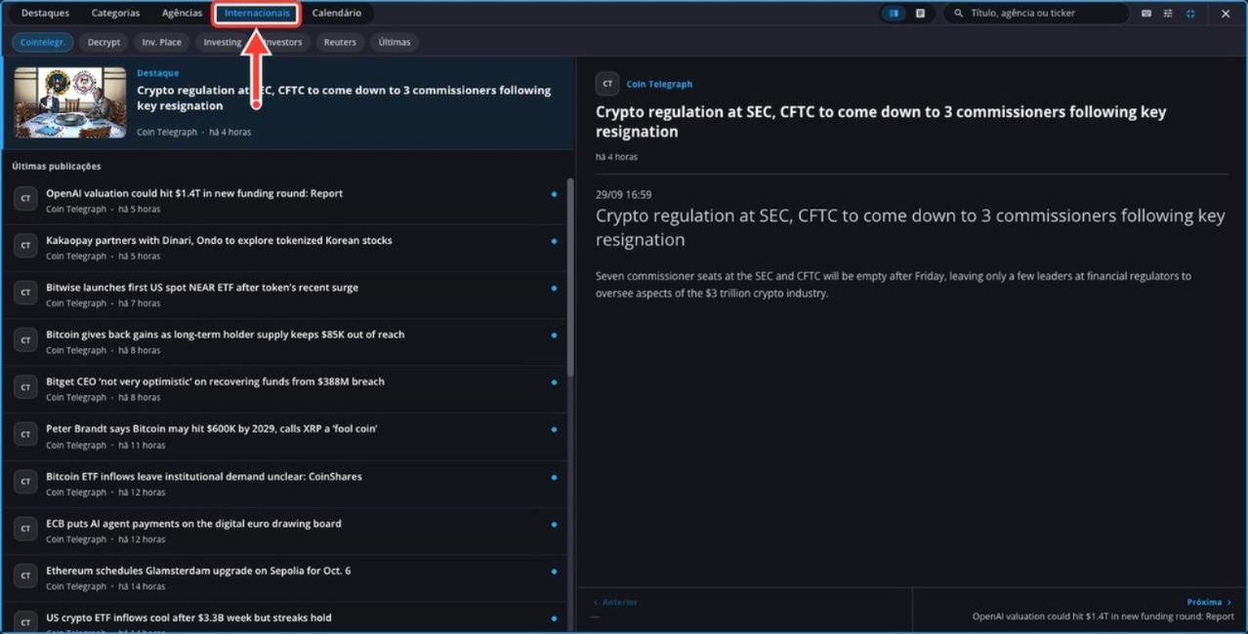The image size is (1248, 634).
Task: Open 'Kakaopay partners with Dinari, Ondo' headline
Action: (x=219, y=241)
